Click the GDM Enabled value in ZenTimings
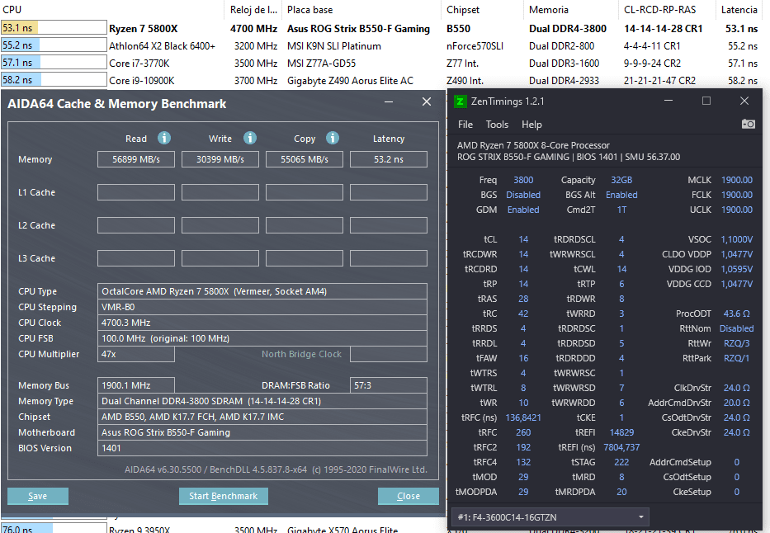770x533 pixels. [x=523, y=210]
